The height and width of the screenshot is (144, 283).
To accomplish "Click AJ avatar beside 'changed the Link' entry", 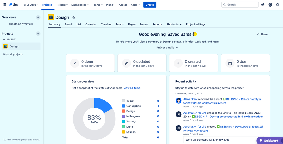I will (x=178, y=114).
